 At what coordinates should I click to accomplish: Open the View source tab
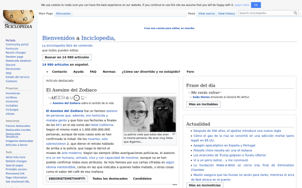point(206,14)
